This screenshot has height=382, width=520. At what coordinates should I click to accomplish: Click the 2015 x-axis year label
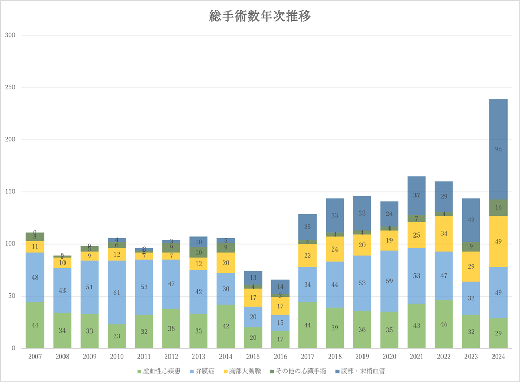coord(253,357)
